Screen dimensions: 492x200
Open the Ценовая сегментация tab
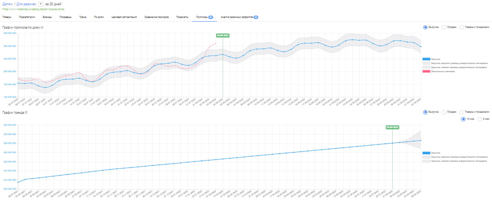125,17
